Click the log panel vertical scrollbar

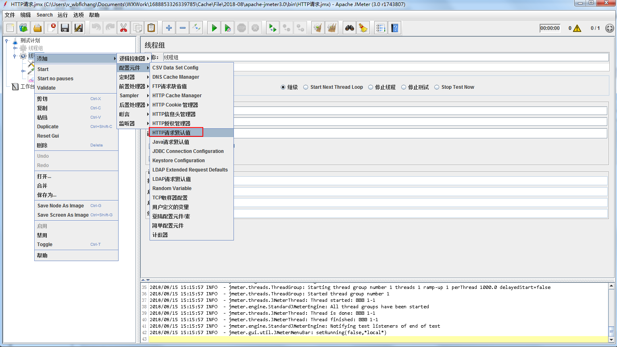pos(611,313)
